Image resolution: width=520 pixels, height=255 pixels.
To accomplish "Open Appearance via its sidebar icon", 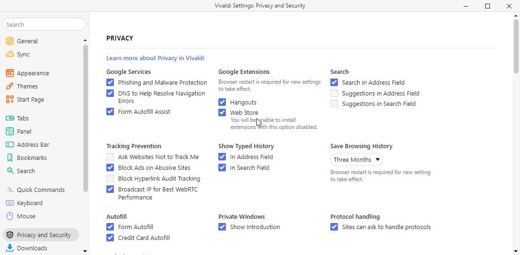I will pos(9,73).
